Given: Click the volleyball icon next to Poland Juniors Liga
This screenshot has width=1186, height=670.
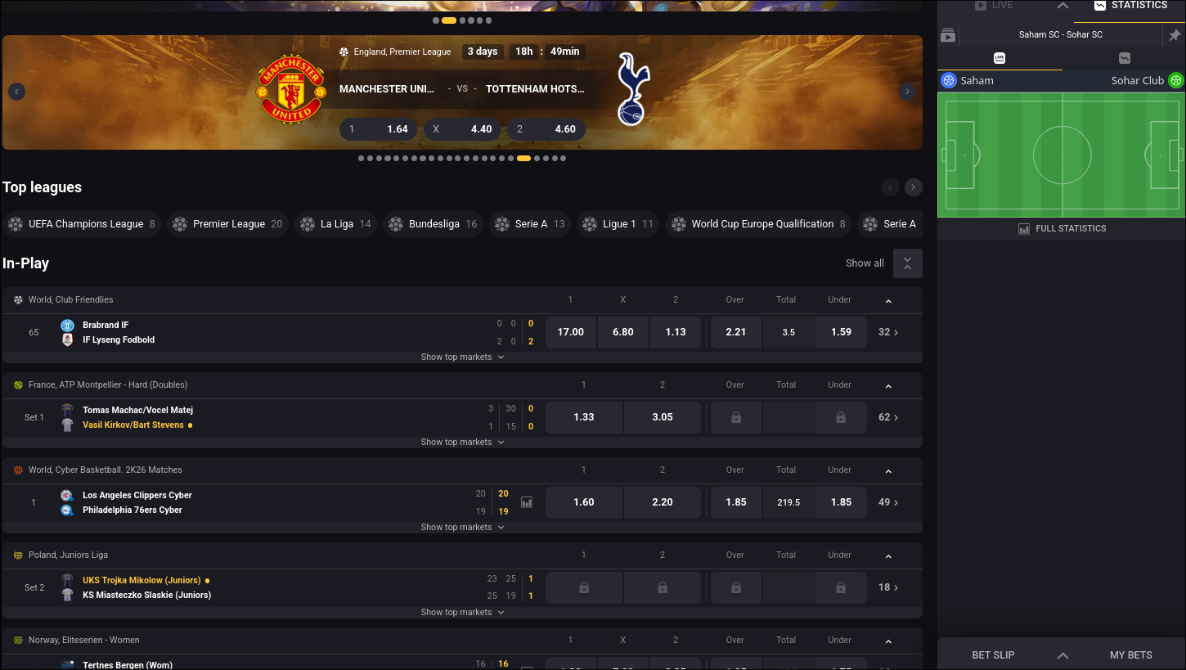Looking at the screenshot, I should pos(18,555).
